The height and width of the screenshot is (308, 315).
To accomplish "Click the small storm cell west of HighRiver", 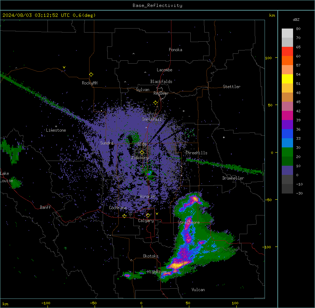I will point(127,275).
